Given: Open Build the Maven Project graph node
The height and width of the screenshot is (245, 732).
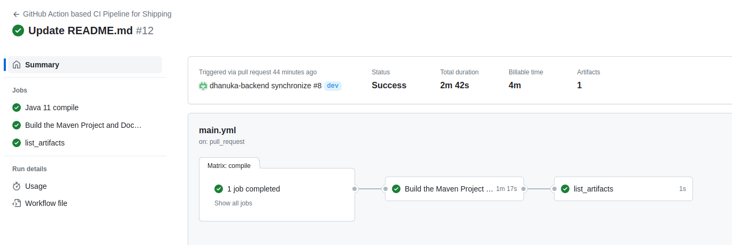Looking at the screenshot, I should 454,189.
